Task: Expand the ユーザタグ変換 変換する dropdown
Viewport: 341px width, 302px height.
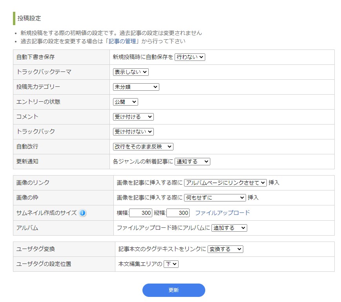Action: point(225,249)
